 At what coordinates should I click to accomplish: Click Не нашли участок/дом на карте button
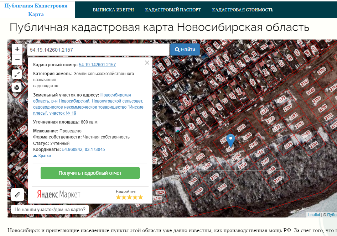(50, 209)
